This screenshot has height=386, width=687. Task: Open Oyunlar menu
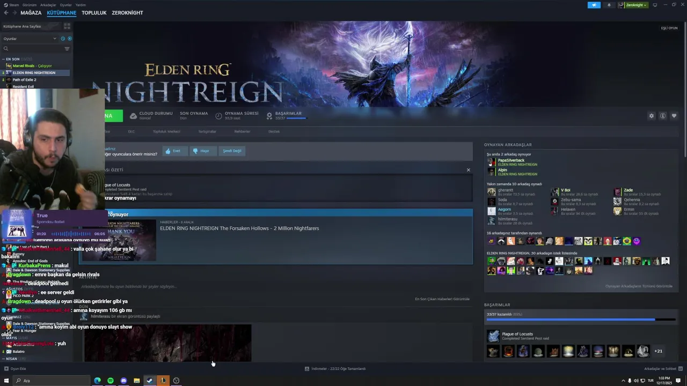[x=65, y=5]
